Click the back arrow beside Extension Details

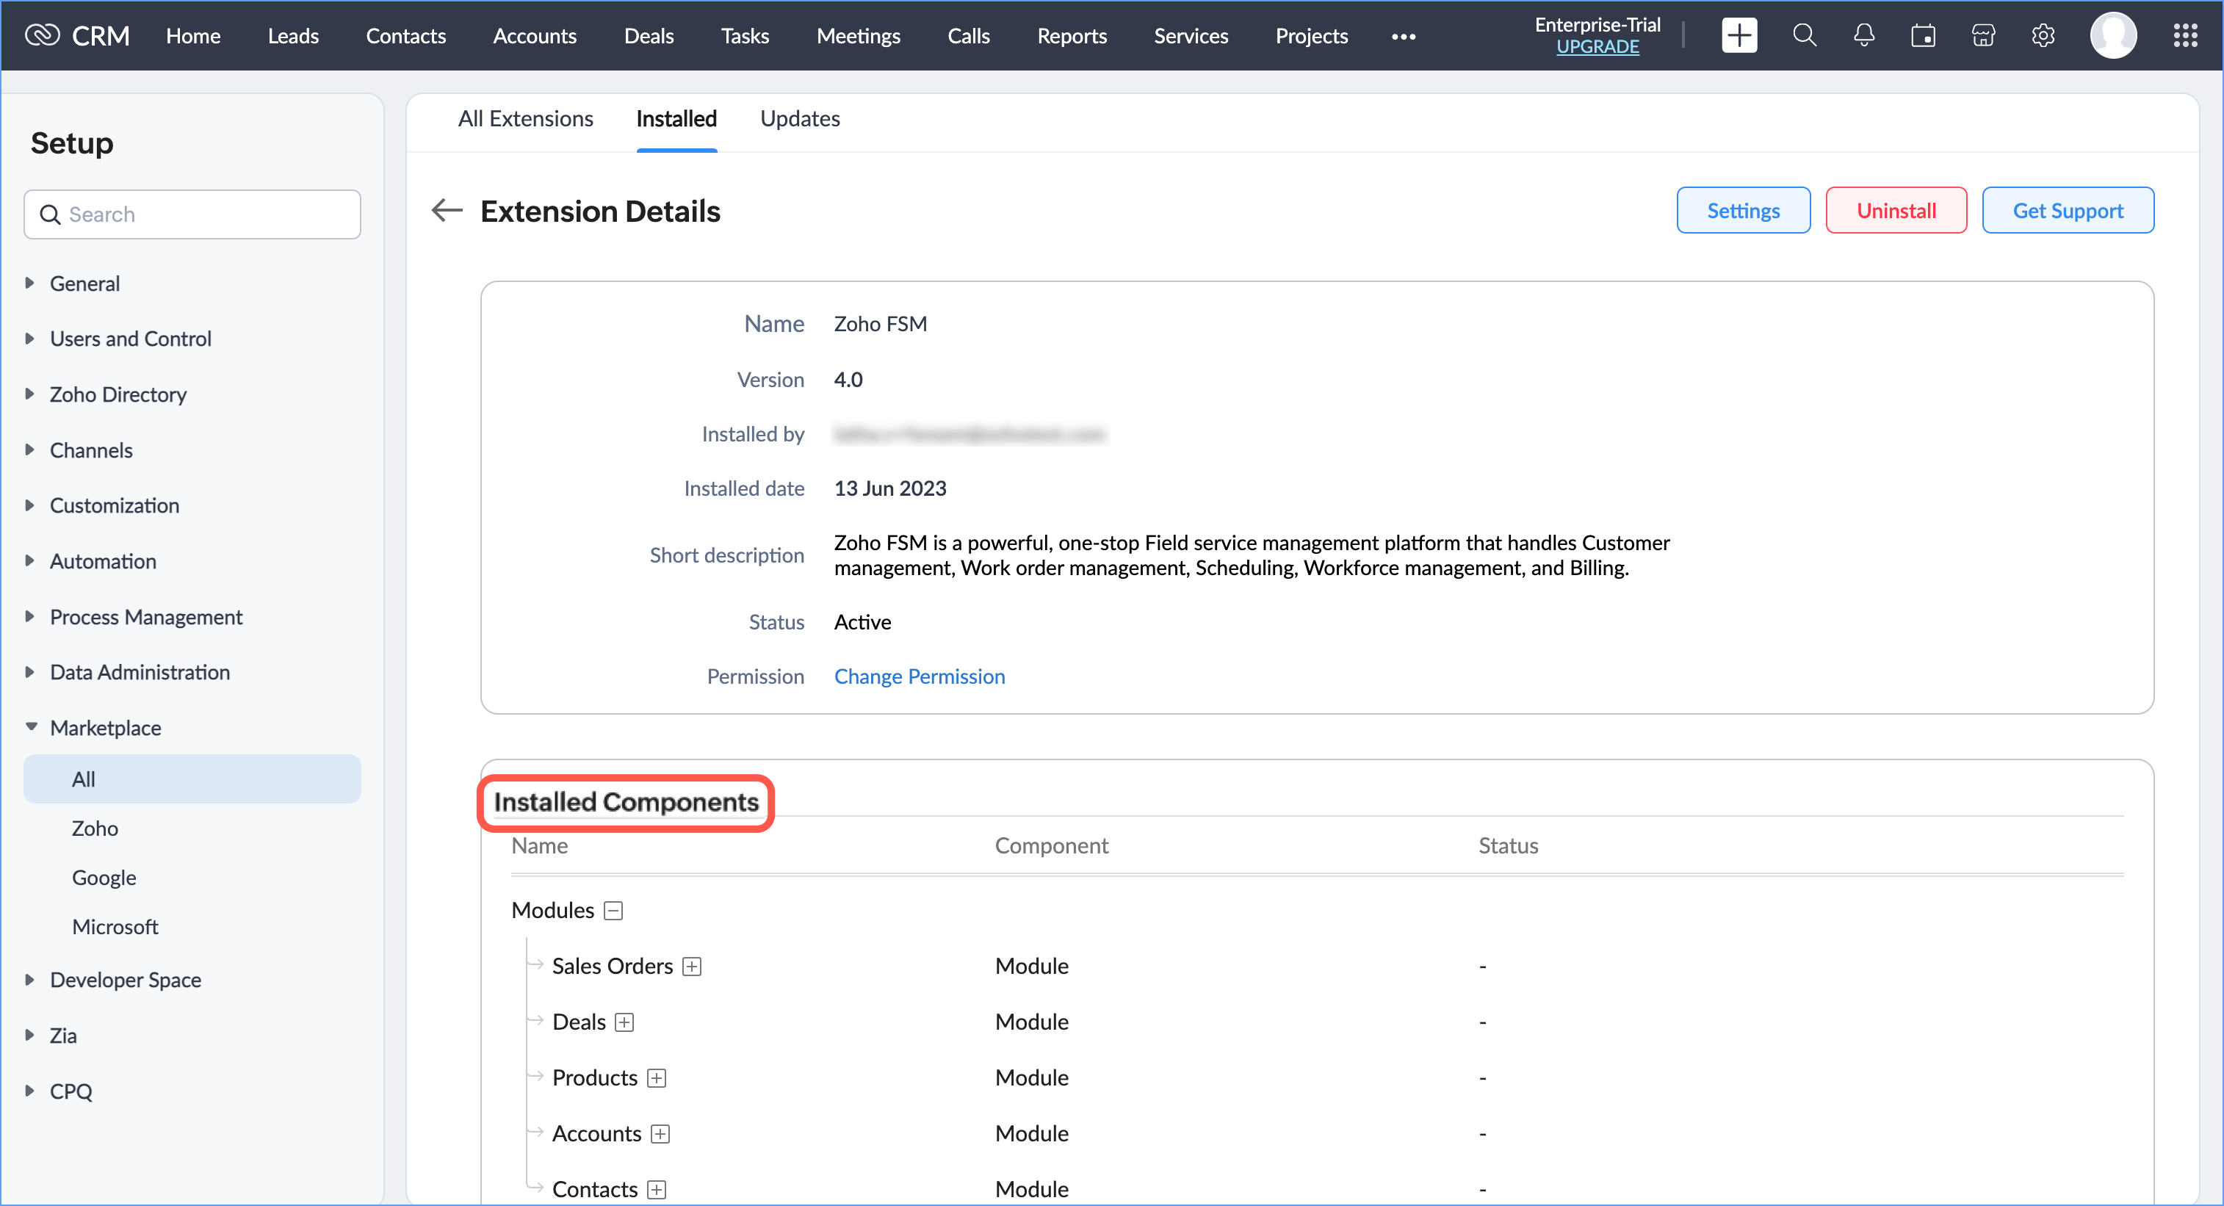coord(447,211)
